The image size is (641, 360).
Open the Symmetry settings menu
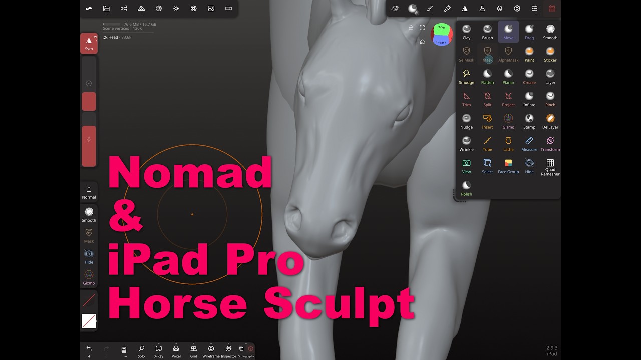coord(465,9)
